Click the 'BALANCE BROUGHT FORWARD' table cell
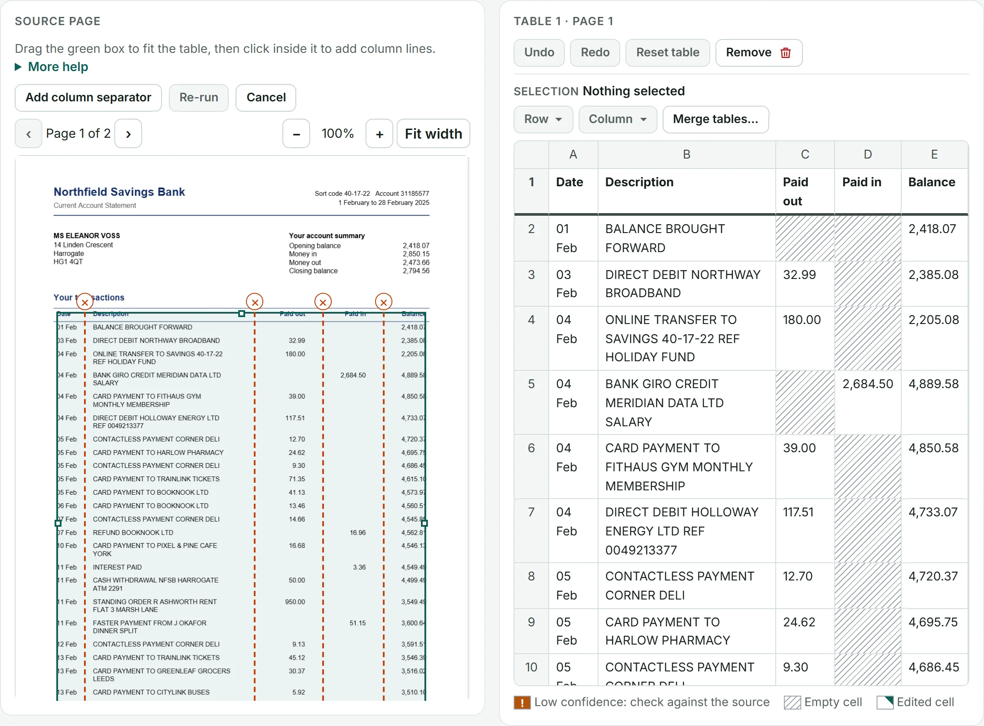The image size is (984, 726). [x=686, y=238]
